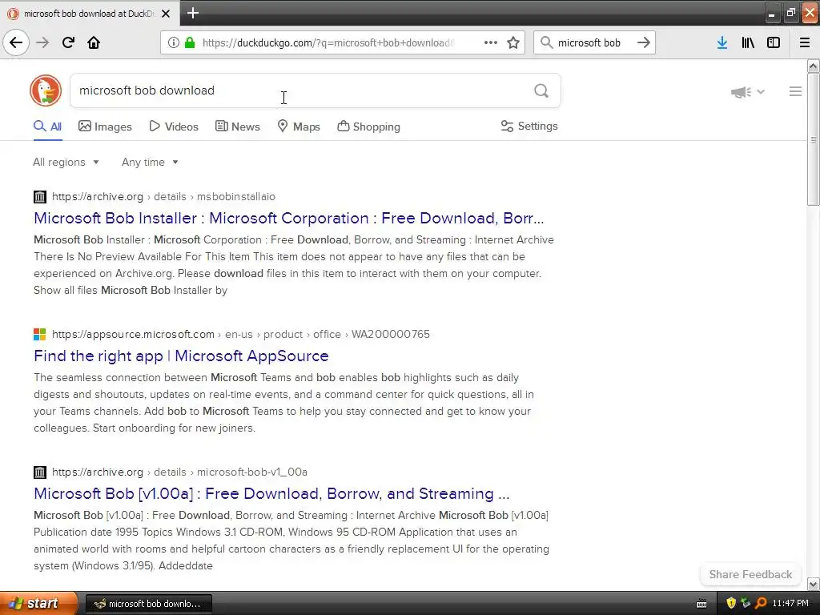Bookmark this page with the star

(513, 42)
